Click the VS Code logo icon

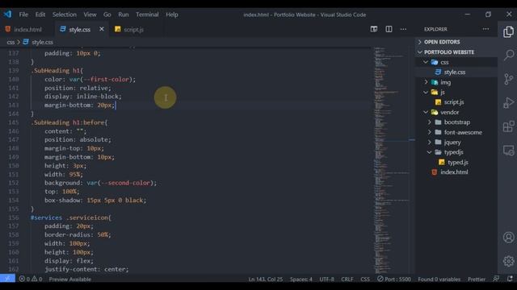[7, 14]
